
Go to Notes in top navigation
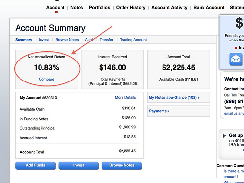[77, 8]
